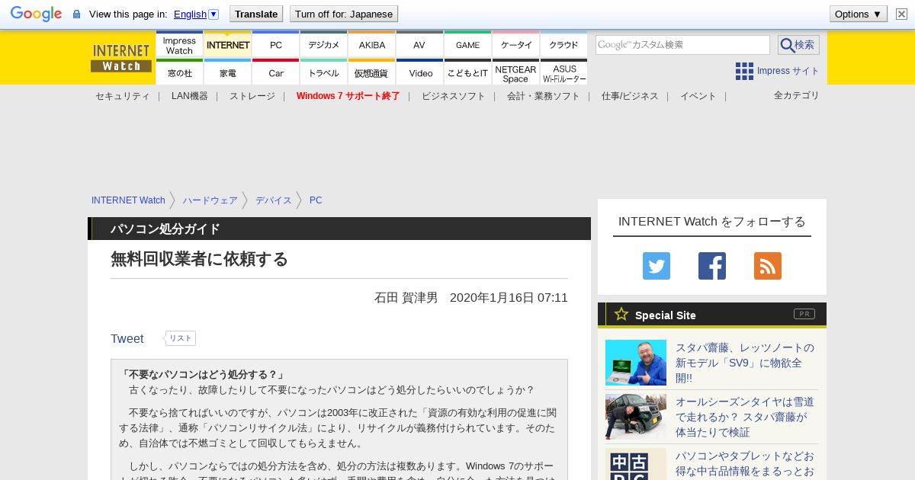Click INTERNET Watch breadcrumb link
Viewport: 915px width, 480px height.
tap(128, 200)
